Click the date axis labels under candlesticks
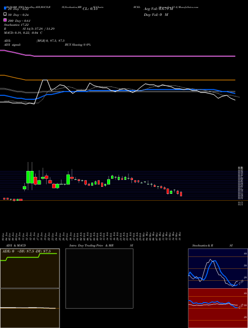This screenshot has width=248, height=328. coord(92,236)
